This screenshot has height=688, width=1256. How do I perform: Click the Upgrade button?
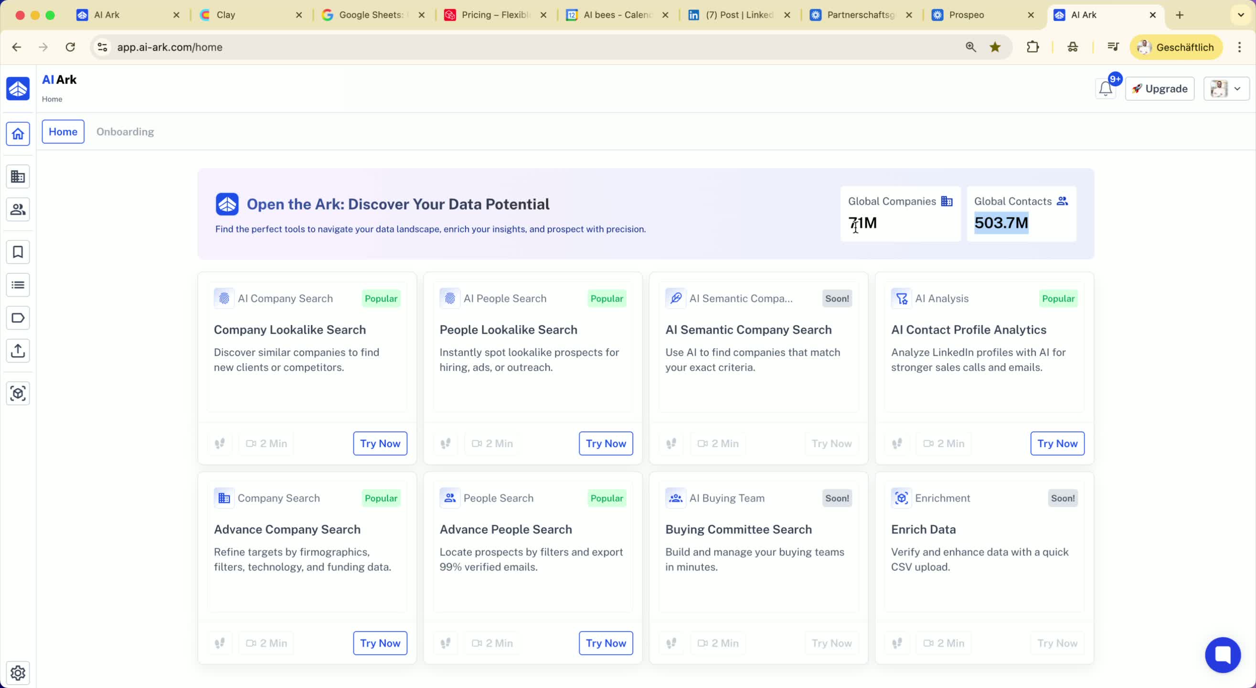tap(1160, 89)
